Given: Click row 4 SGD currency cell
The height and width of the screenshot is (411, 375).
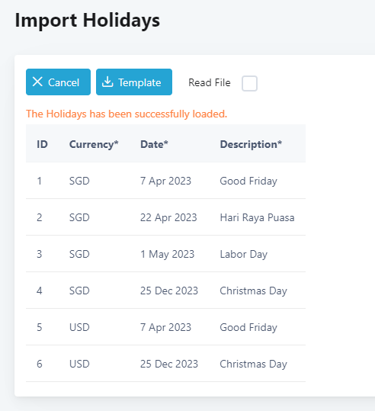Looking at the screenshot, I should [79, 291].
